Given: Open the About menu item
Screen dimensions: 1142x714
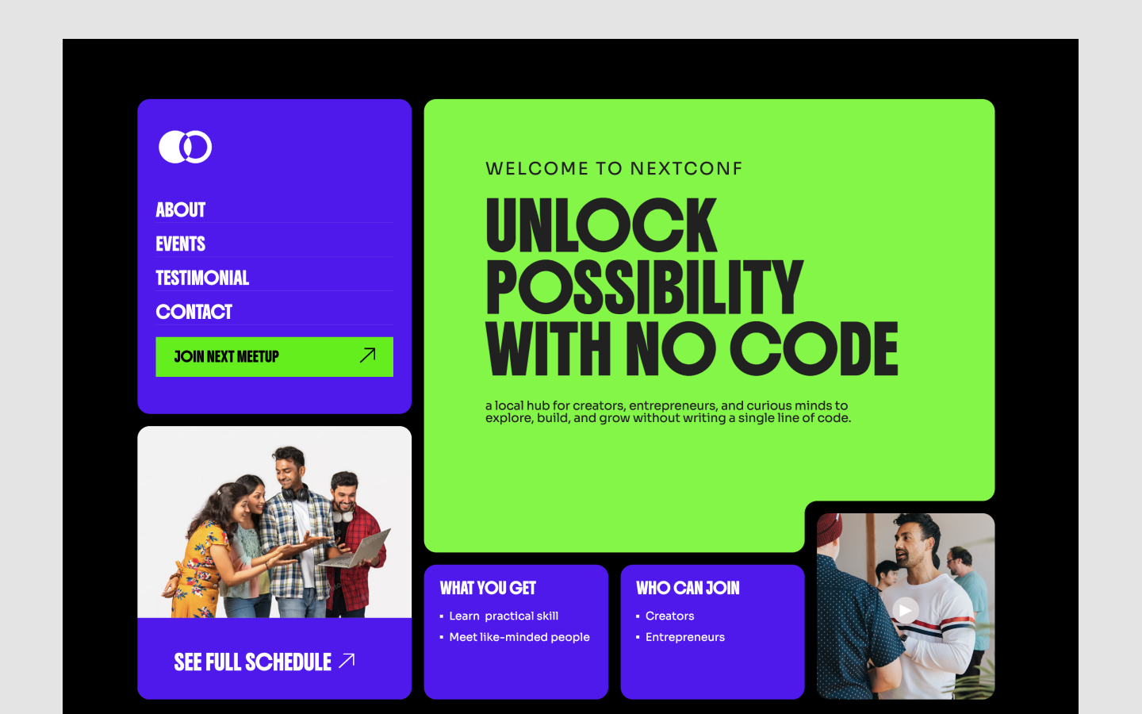Looking at the screenshot, I should coord(181,209).
